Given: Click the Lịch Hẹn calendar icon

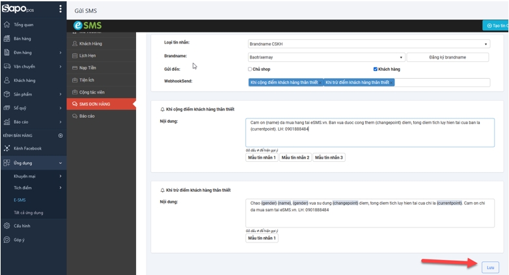Looking at the screenshot, I should point(75,56).
